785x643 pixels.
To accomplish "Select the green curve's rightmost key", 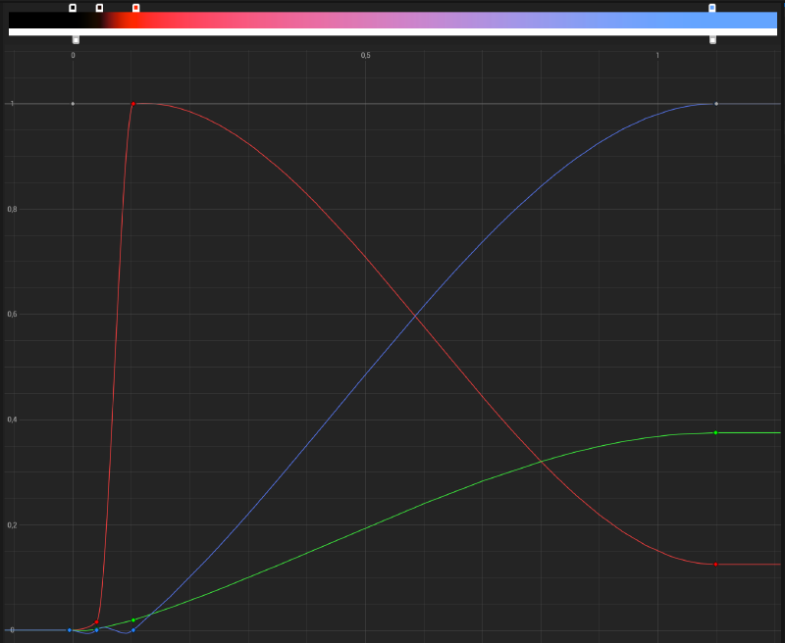I will pos(716,432).
